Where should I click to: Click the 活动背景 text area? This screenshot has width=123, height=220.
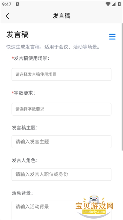pos(61,210)
